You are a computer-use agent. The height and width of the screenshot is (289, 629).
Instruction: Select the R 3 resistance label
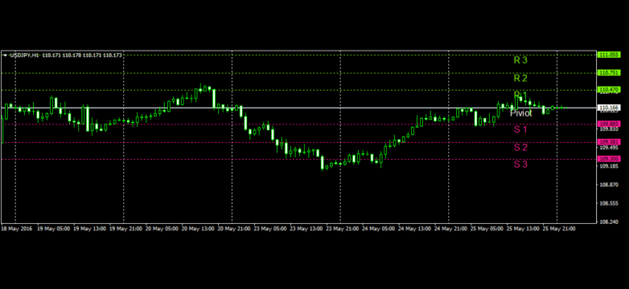[520, 60]
